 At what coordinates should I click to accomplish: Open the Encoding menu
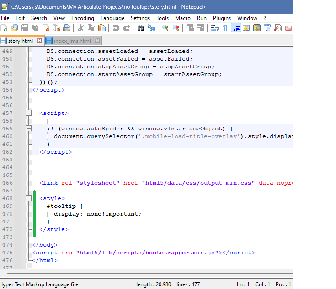pyautogui.click(x=82, y=18)
